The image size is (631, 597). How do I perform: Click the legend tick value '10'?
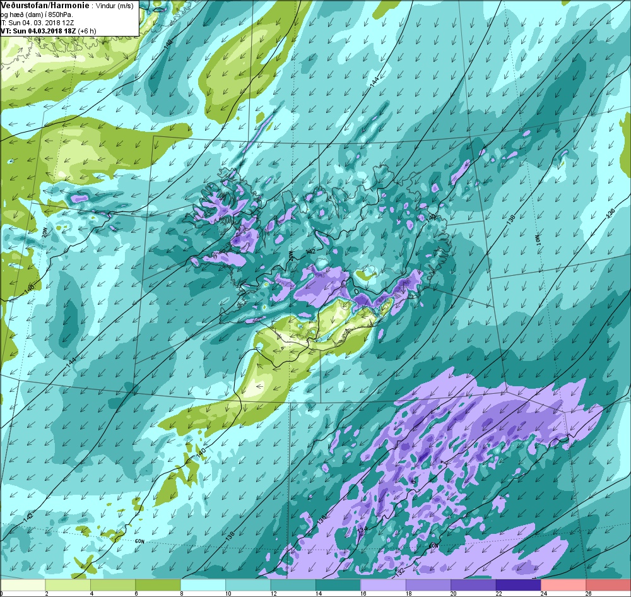click(228, 593)
